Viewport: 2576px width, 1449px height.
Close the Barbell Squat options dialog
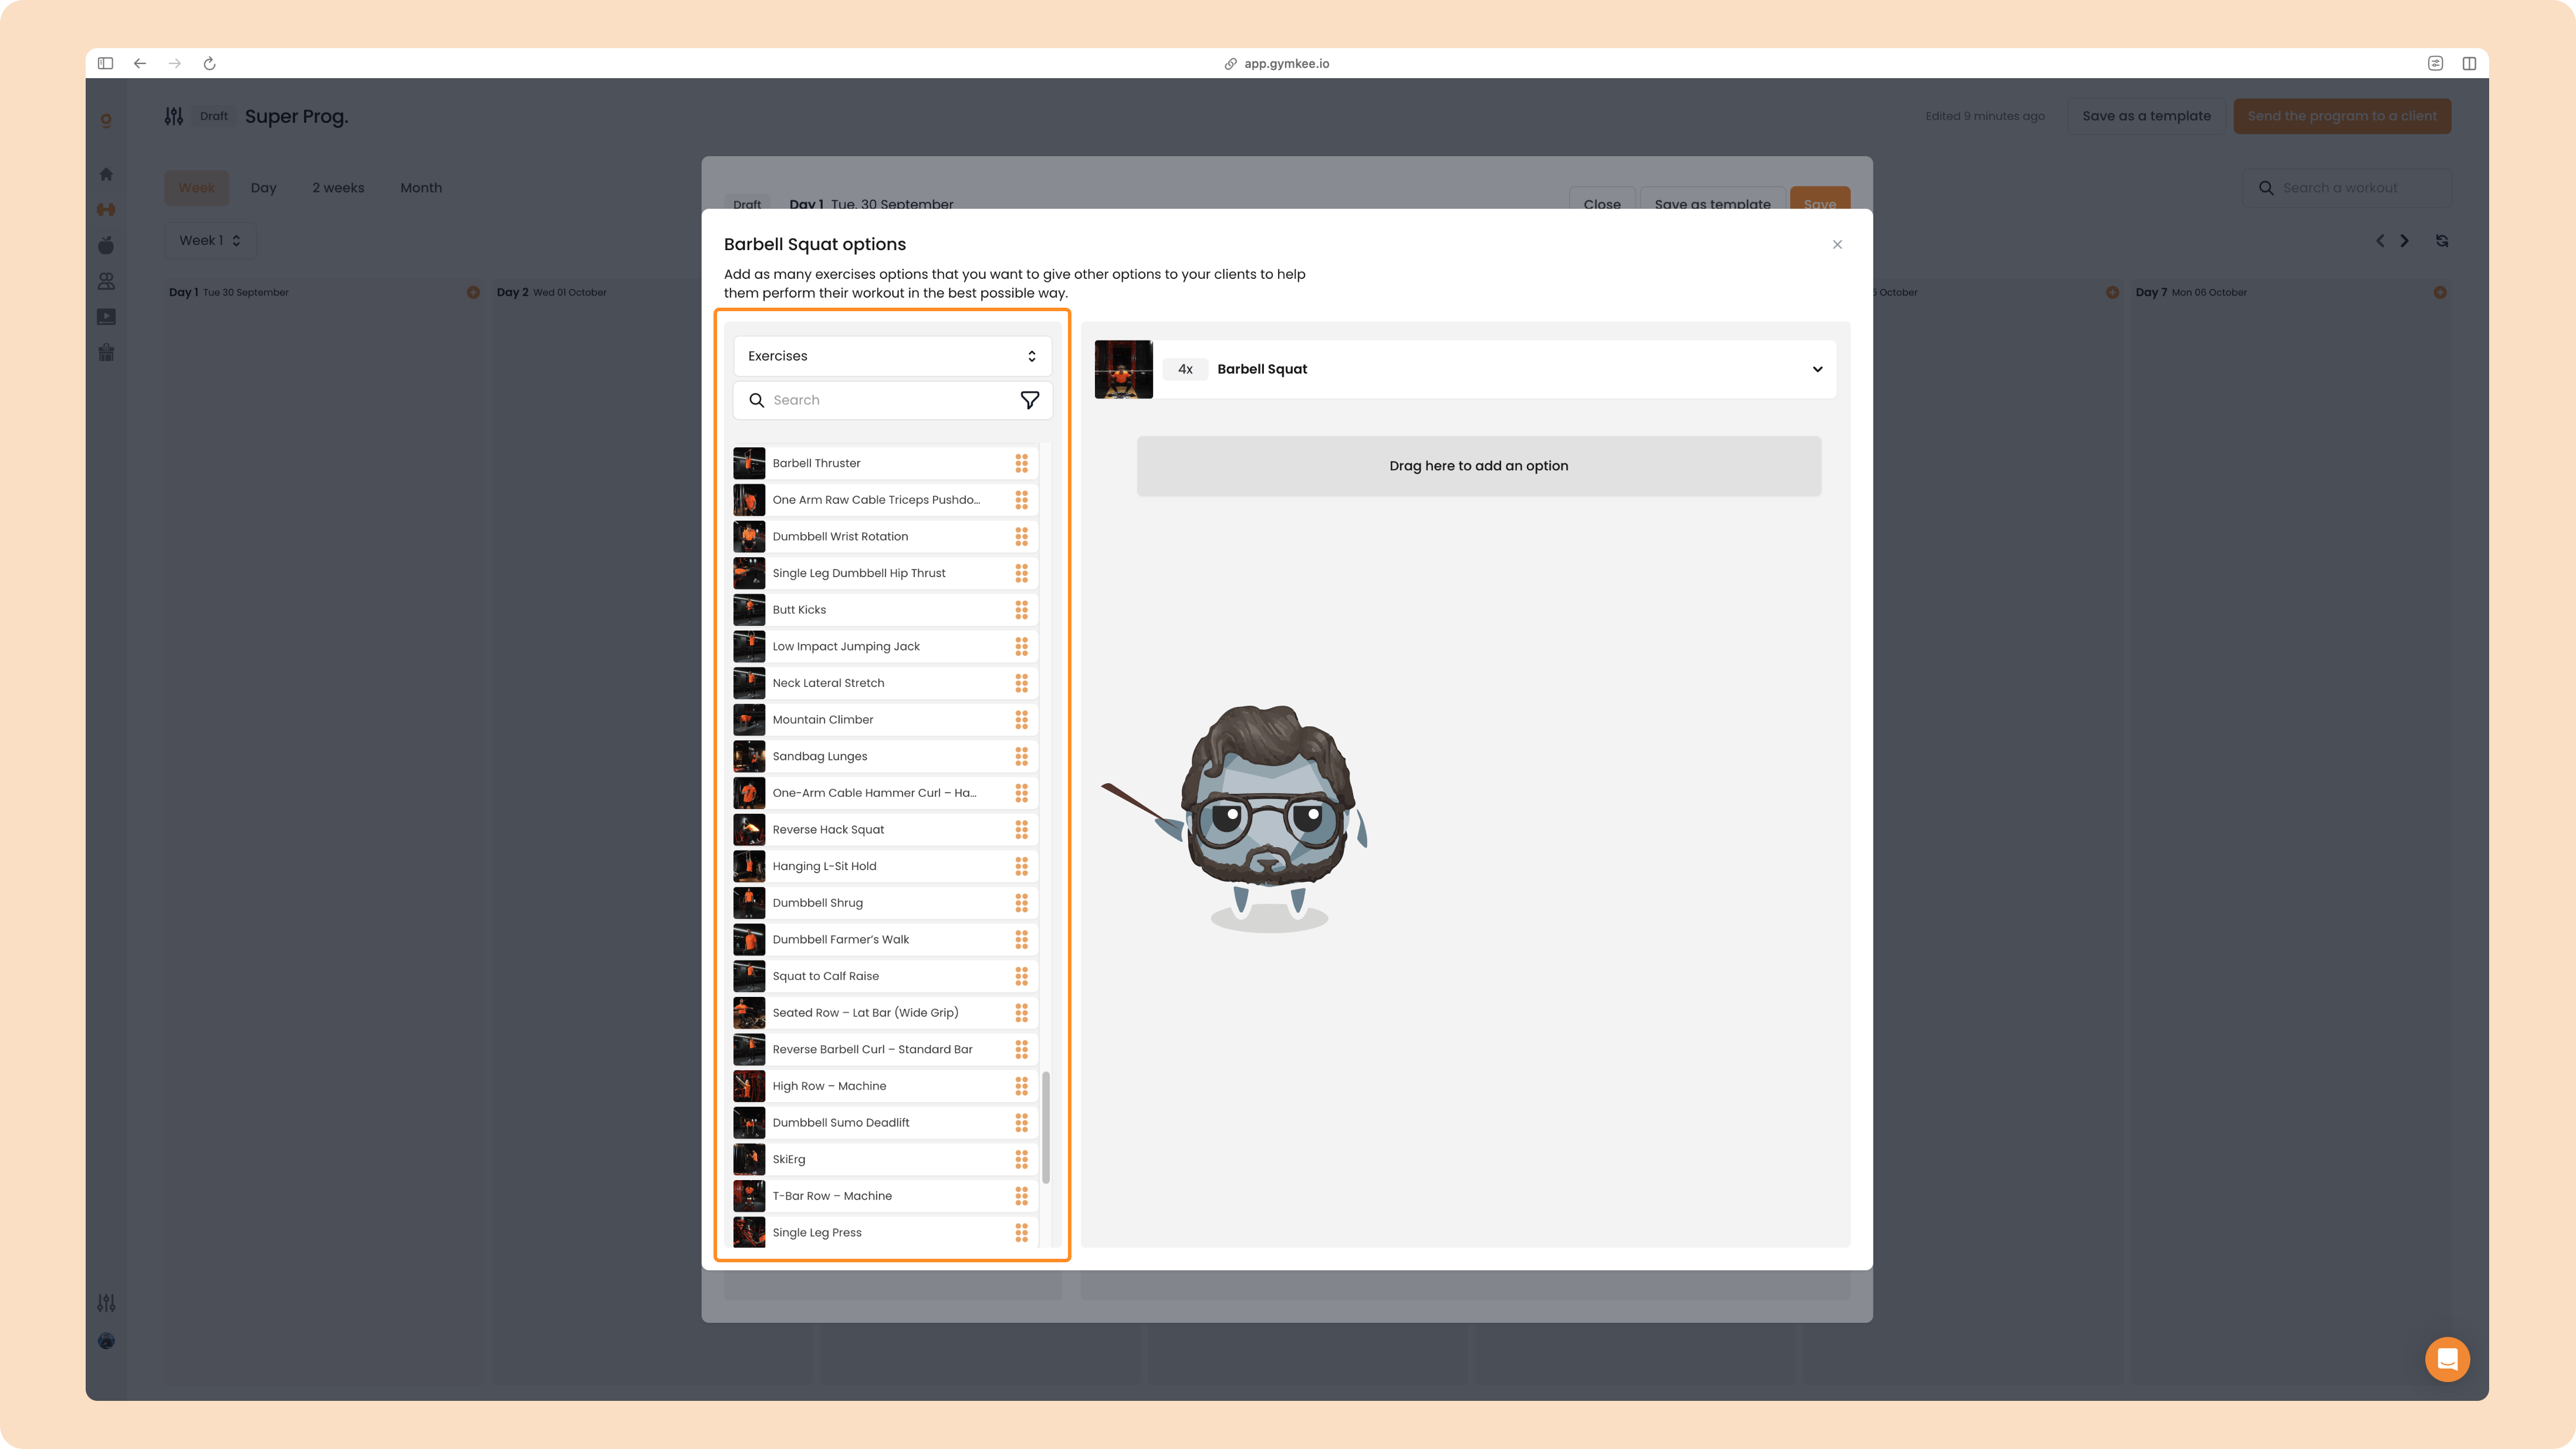(1837, 244)
